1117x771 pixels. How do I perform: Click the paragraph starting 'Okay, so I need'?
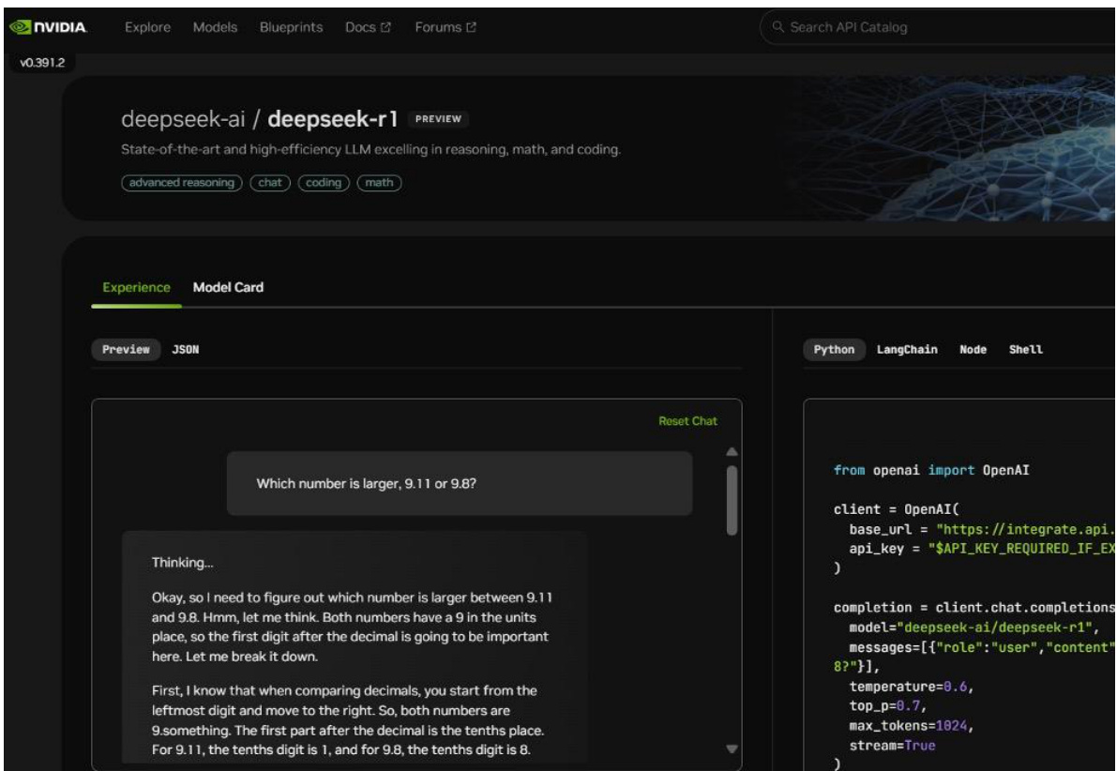(352, 627)
